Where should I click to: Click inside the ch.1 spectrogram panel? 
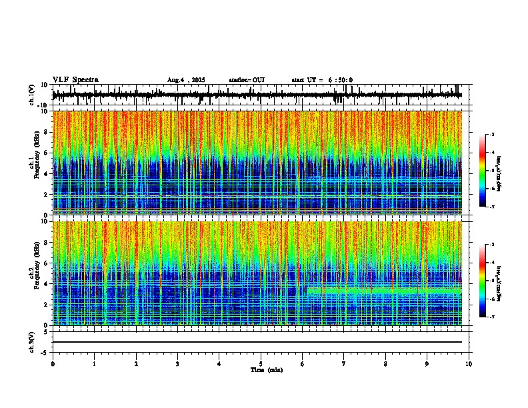click(257, 163)
